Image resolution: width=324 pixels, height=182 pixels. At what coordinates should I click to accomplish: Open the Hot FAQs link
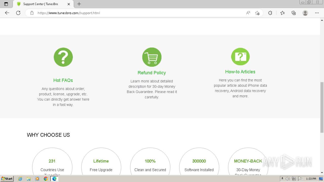point(63,80)
